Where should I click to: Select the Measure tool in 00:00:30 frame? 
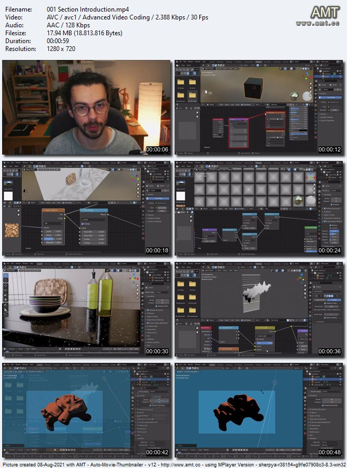coord(6,310)
